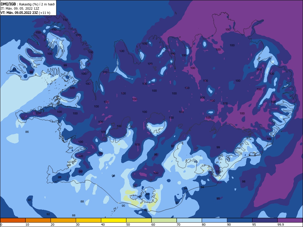Click the bright yellow 40–50 legend swatch
Screen dimensions: 303x227
click(x=114, y=220)
